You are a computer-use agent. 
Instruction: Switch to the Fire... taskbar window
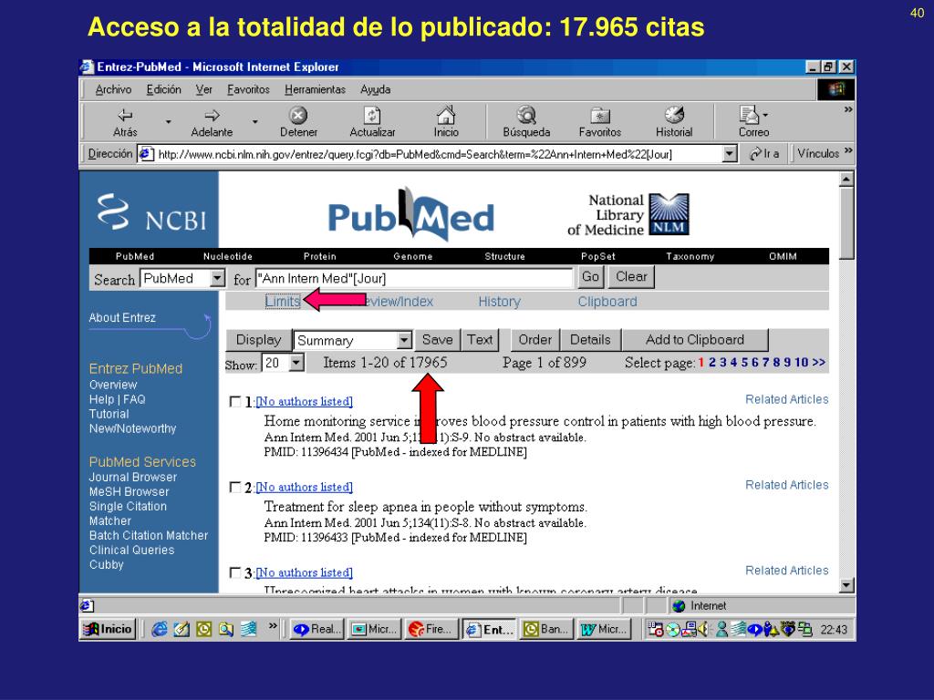coord(431,629)
